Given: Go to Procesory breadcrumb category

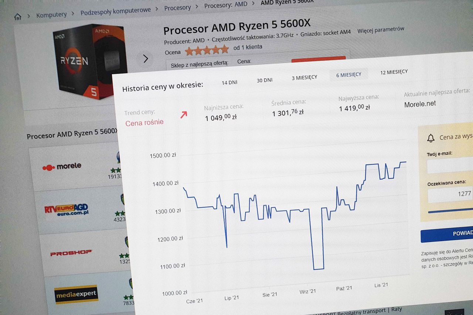Looking at the screenshot, I should pyautogui.click(x=177, y=8).
